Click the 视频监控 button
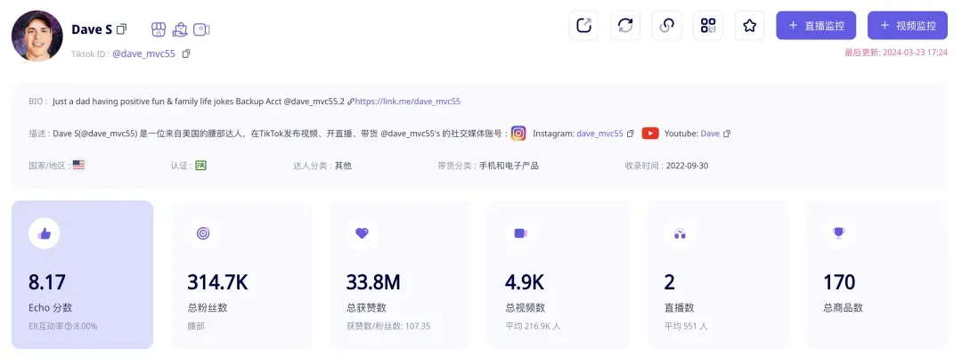This screenshot has width=962, height=358. [x=907, y=25]
